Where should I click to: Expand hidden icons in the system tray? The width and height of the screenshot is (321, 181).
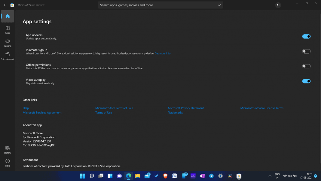[x=270, y=176]
